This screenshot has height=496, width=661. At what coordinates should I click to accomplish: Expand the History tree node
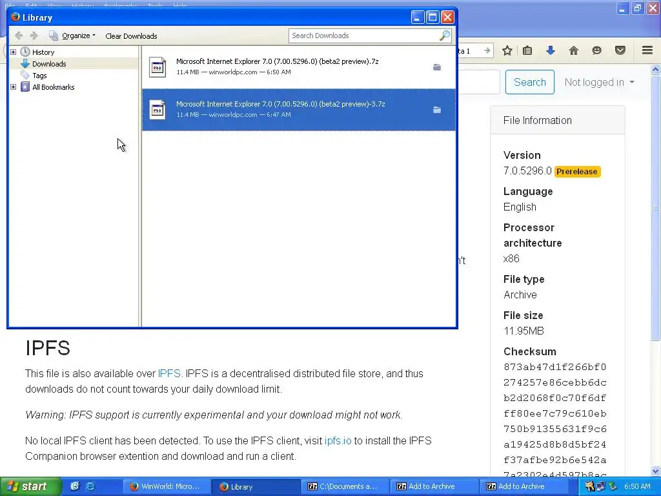[x=13, y=52]
